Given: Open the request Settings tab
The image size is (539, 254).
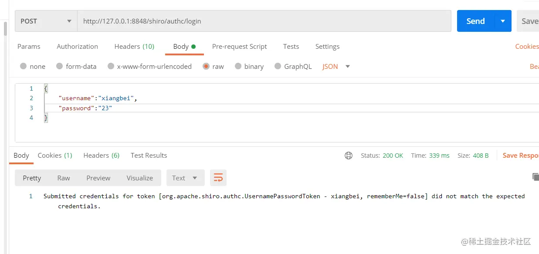Looking at the screenshot, I should click(x=327, y=46).
